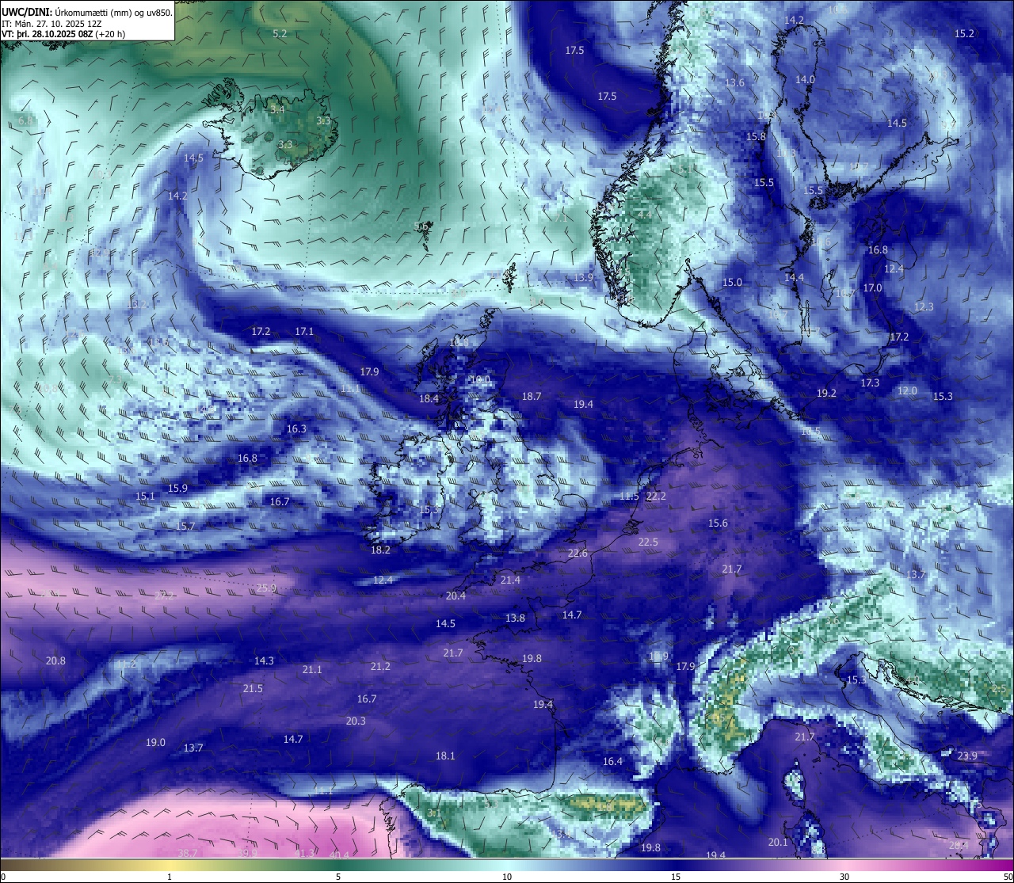This screenshot has height=883, width=1014.
Task: Click the map value '19.2'
Action: click(826, 394)
